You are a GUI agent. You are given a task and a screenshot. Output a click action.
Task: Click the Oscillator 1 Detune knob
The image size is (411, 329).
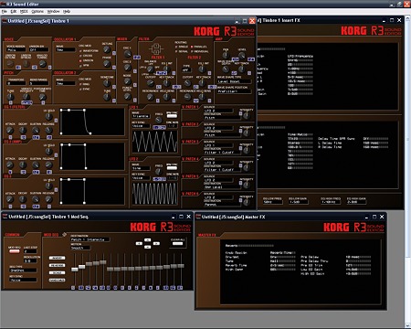107,49
